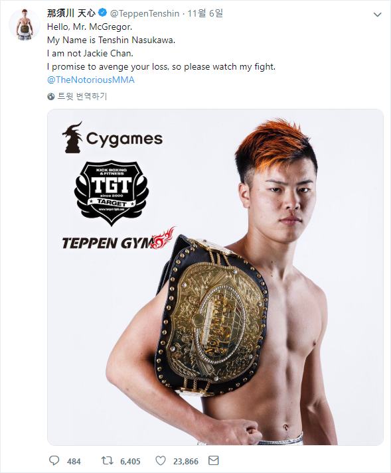391x473 pixels.
Task: Open the tweet options chevron menu
Action: click(x=378, y=15)
